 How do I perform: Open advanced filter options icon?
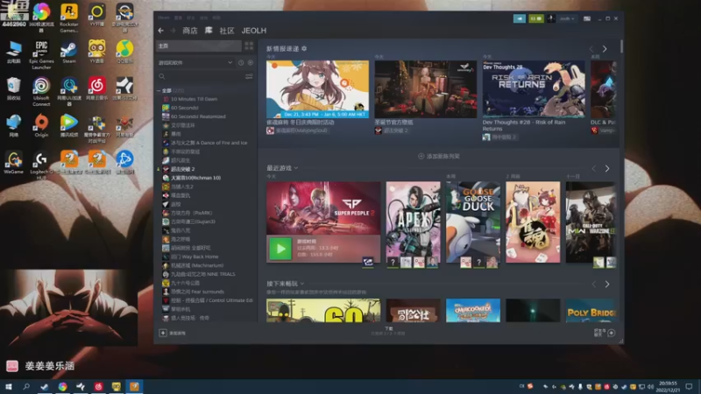click(x=249, y=76)
